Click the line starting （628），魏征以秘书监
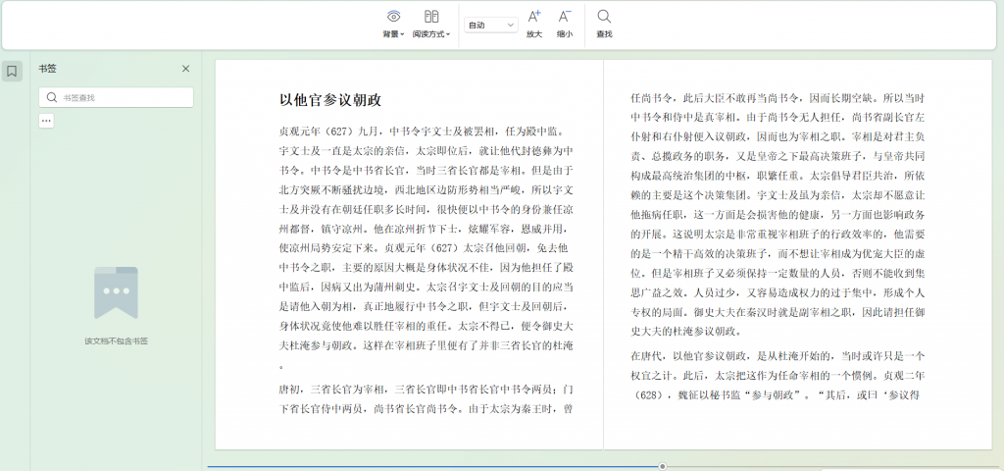The width and height of the screenshot is (1004, 471). click(x=777, y=394)
